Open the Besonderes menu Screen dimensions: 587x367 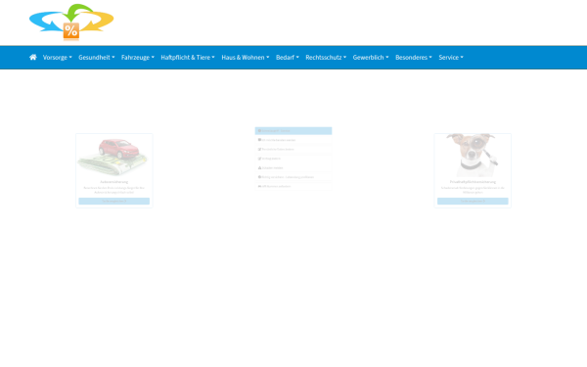[414, 58]
